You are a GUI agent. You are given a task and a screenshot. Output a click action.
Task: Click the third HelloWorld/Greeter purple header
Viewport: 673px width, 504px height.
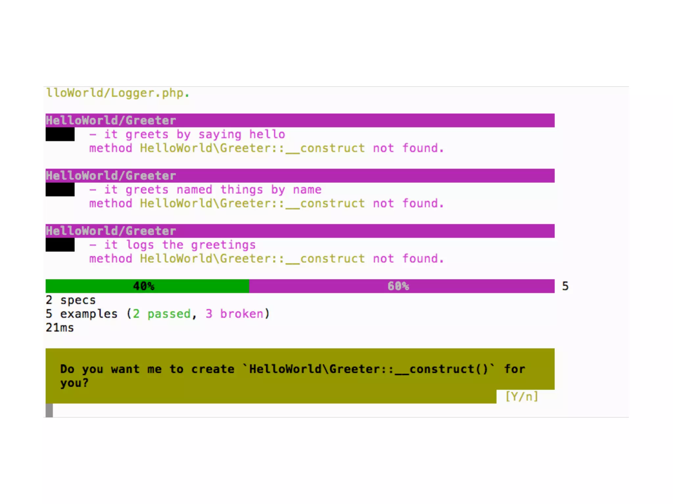click(300, 231)
